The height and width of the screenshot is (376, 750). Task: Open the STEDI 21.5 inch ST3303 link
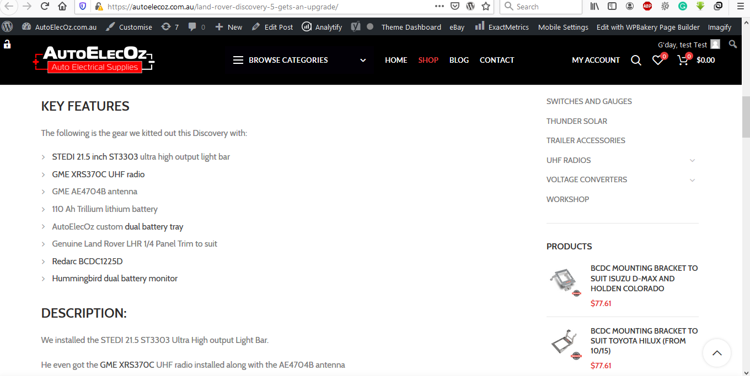click(95, 157)
